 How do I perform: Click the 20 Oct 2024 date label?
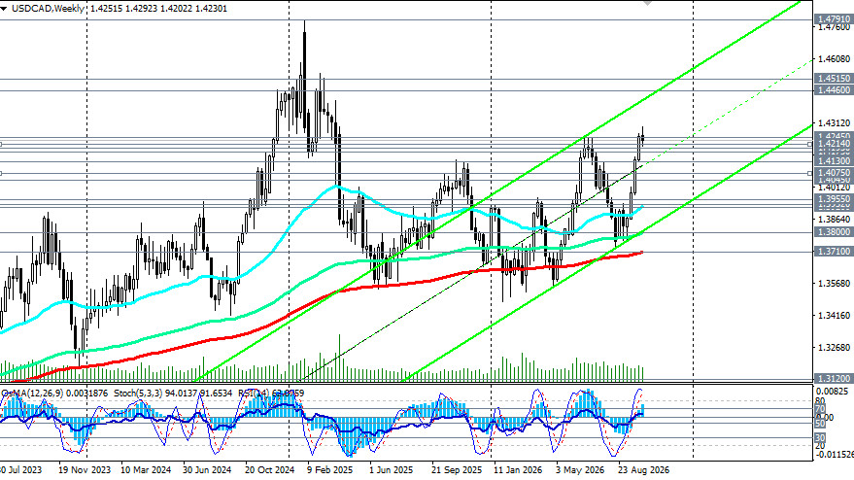[x=269, y=469]
